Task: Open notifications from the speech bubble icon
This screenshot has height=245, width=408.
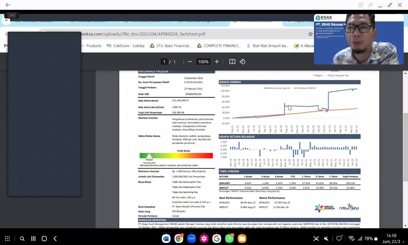Action: tap(339, 239)
